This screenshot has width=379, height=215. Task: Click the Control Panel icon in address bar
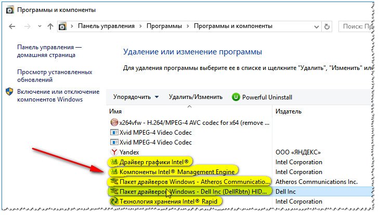(62, 26)
